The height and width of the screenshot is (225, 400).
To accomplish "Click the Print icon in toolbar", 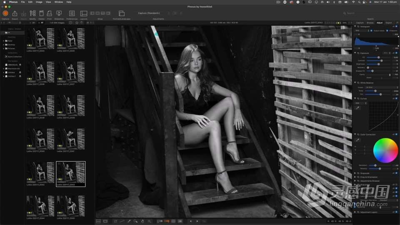I will (49, 14).
